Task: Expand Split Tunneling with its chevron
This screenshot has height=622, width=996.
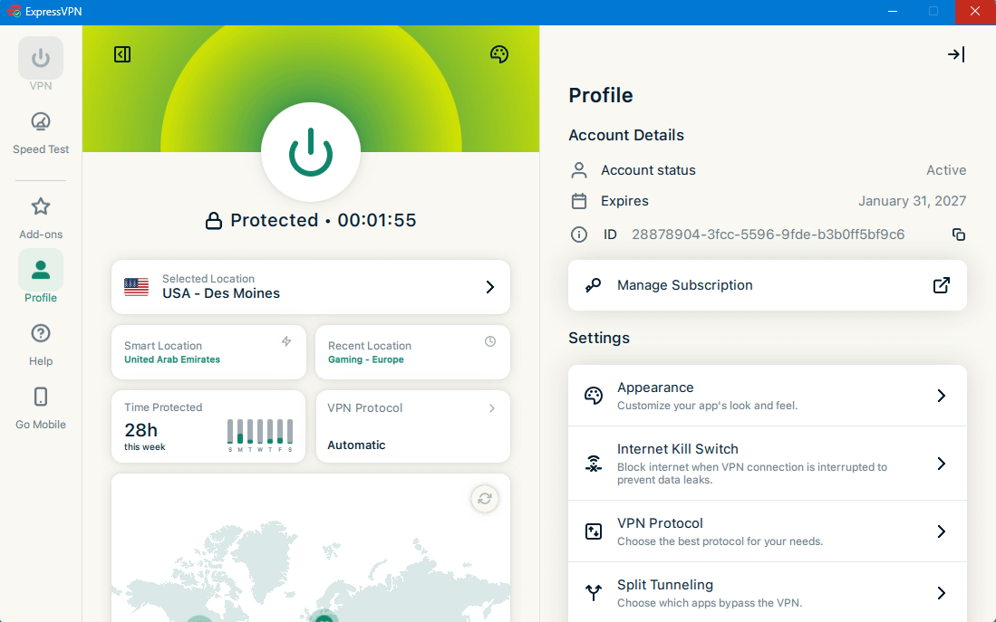Action: [x=942, y=593]
